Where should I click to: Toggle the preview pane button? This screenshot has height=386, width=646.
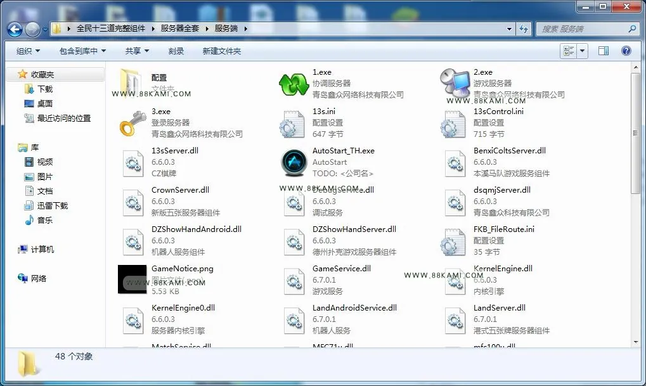coord(604,51)
